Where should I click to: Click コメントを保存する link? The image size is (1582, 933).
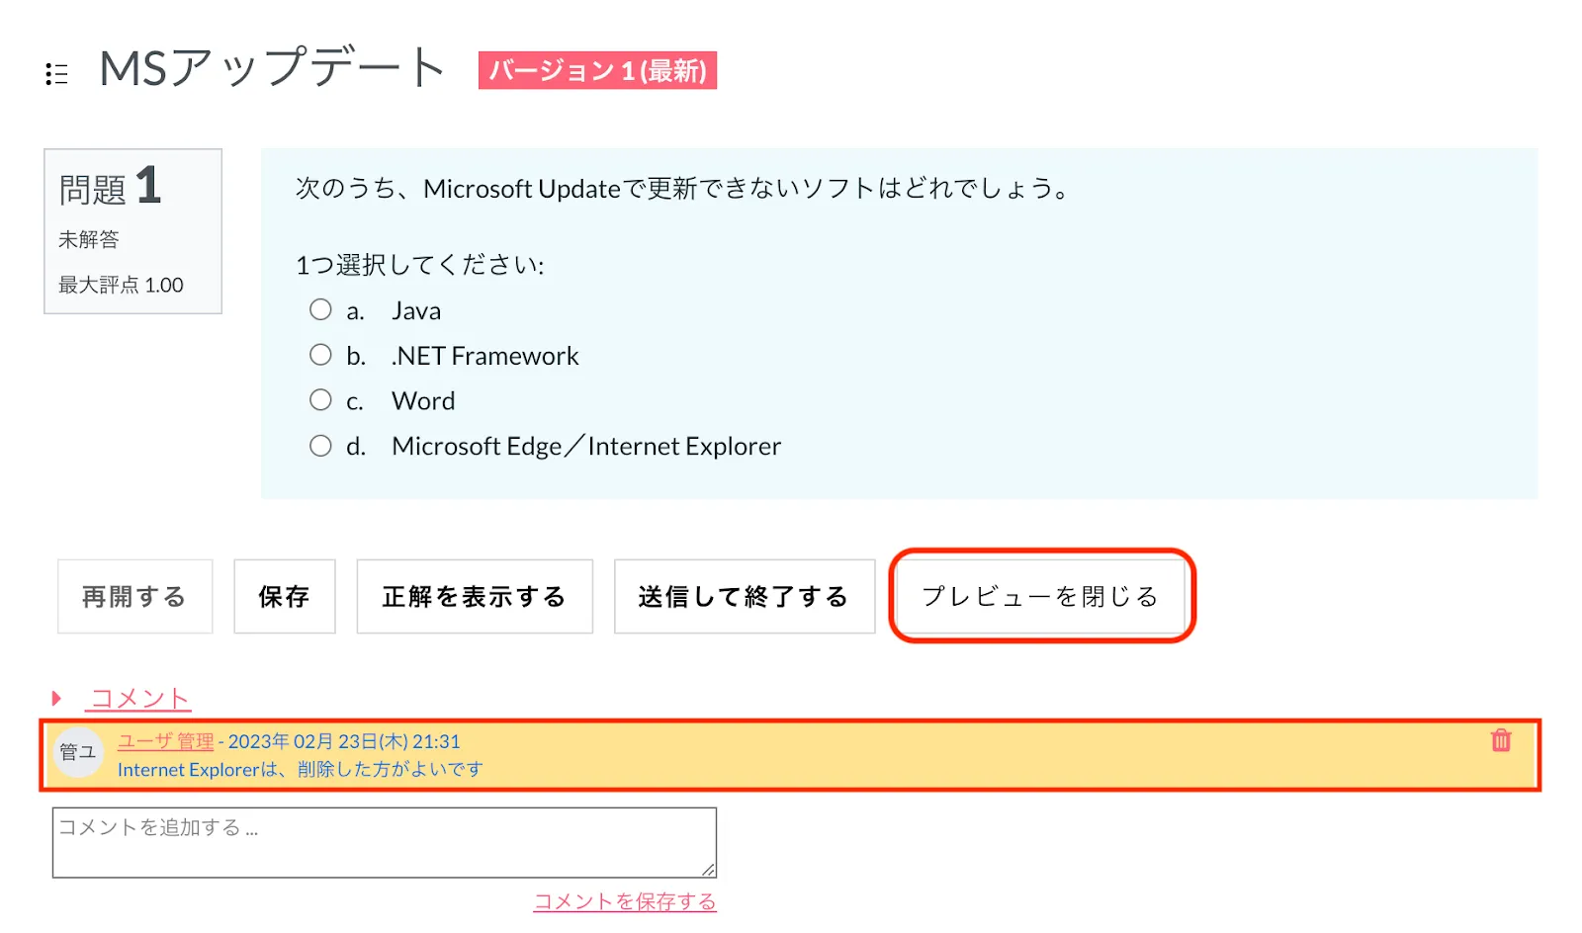tap(625, 901)
